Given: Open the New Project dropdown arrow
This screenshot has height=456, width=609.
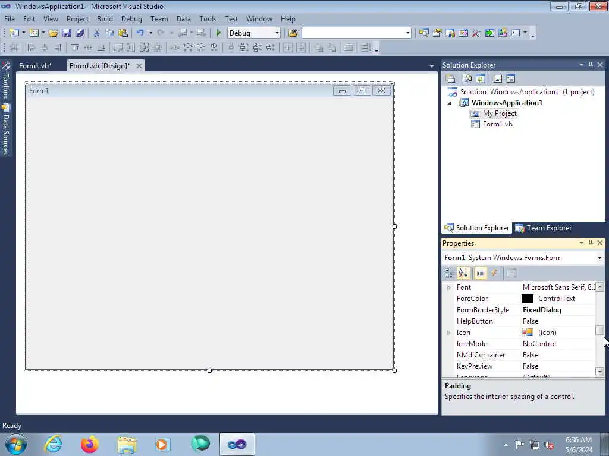Looking at the screenshot, I should point(24,33).
